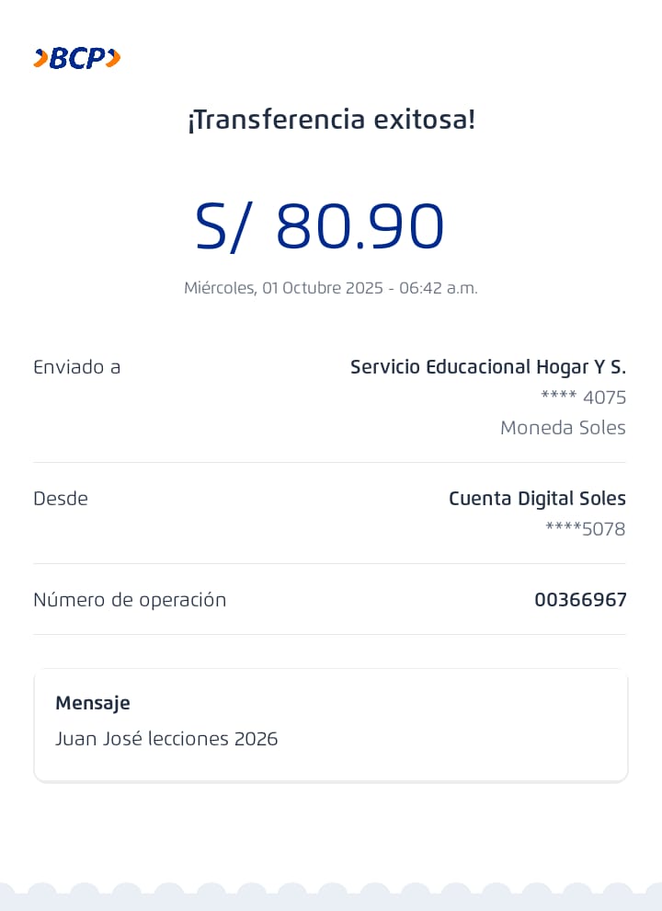Click the Enviado a label
The height and width of the screenshot is (911, 662).
click(77, 367)
